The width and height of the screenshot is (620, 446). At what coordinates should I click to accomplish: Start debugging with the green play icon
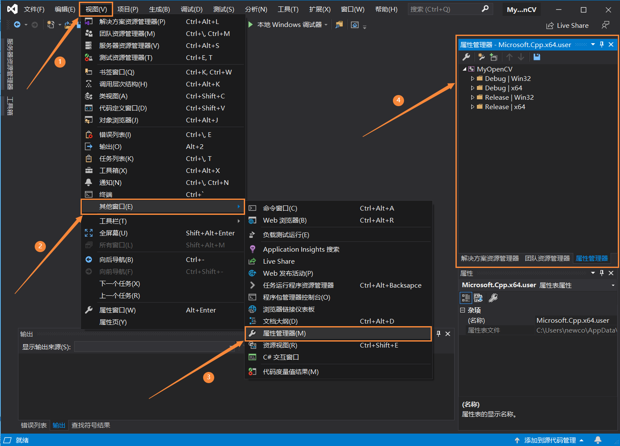(250, 24)
